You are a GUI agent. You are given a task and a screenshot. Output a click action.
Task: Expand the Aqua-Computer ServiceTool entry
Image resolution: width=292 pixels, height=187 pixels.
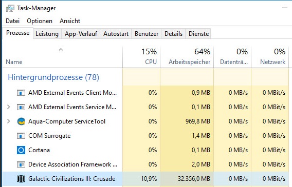coord(9,121)
